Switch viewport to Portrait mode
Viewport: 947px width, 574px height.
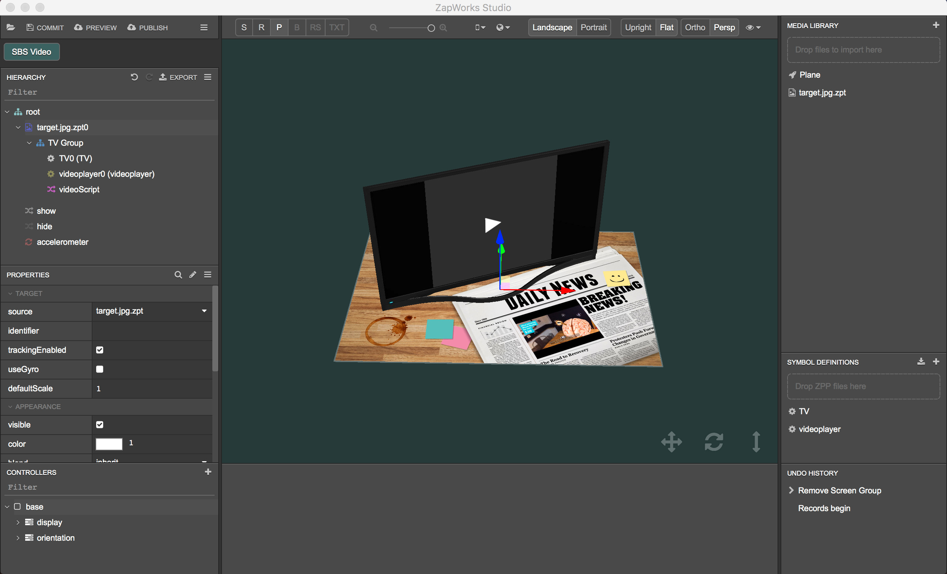[x=593, y=28]
